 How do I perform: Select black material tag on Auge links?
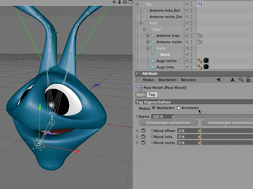pyautogui.click(x=206, y=67)
